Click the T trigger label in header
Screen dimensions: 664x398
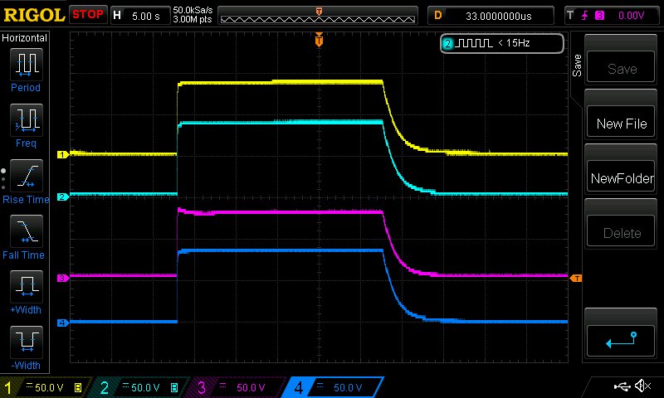point(570,16)
